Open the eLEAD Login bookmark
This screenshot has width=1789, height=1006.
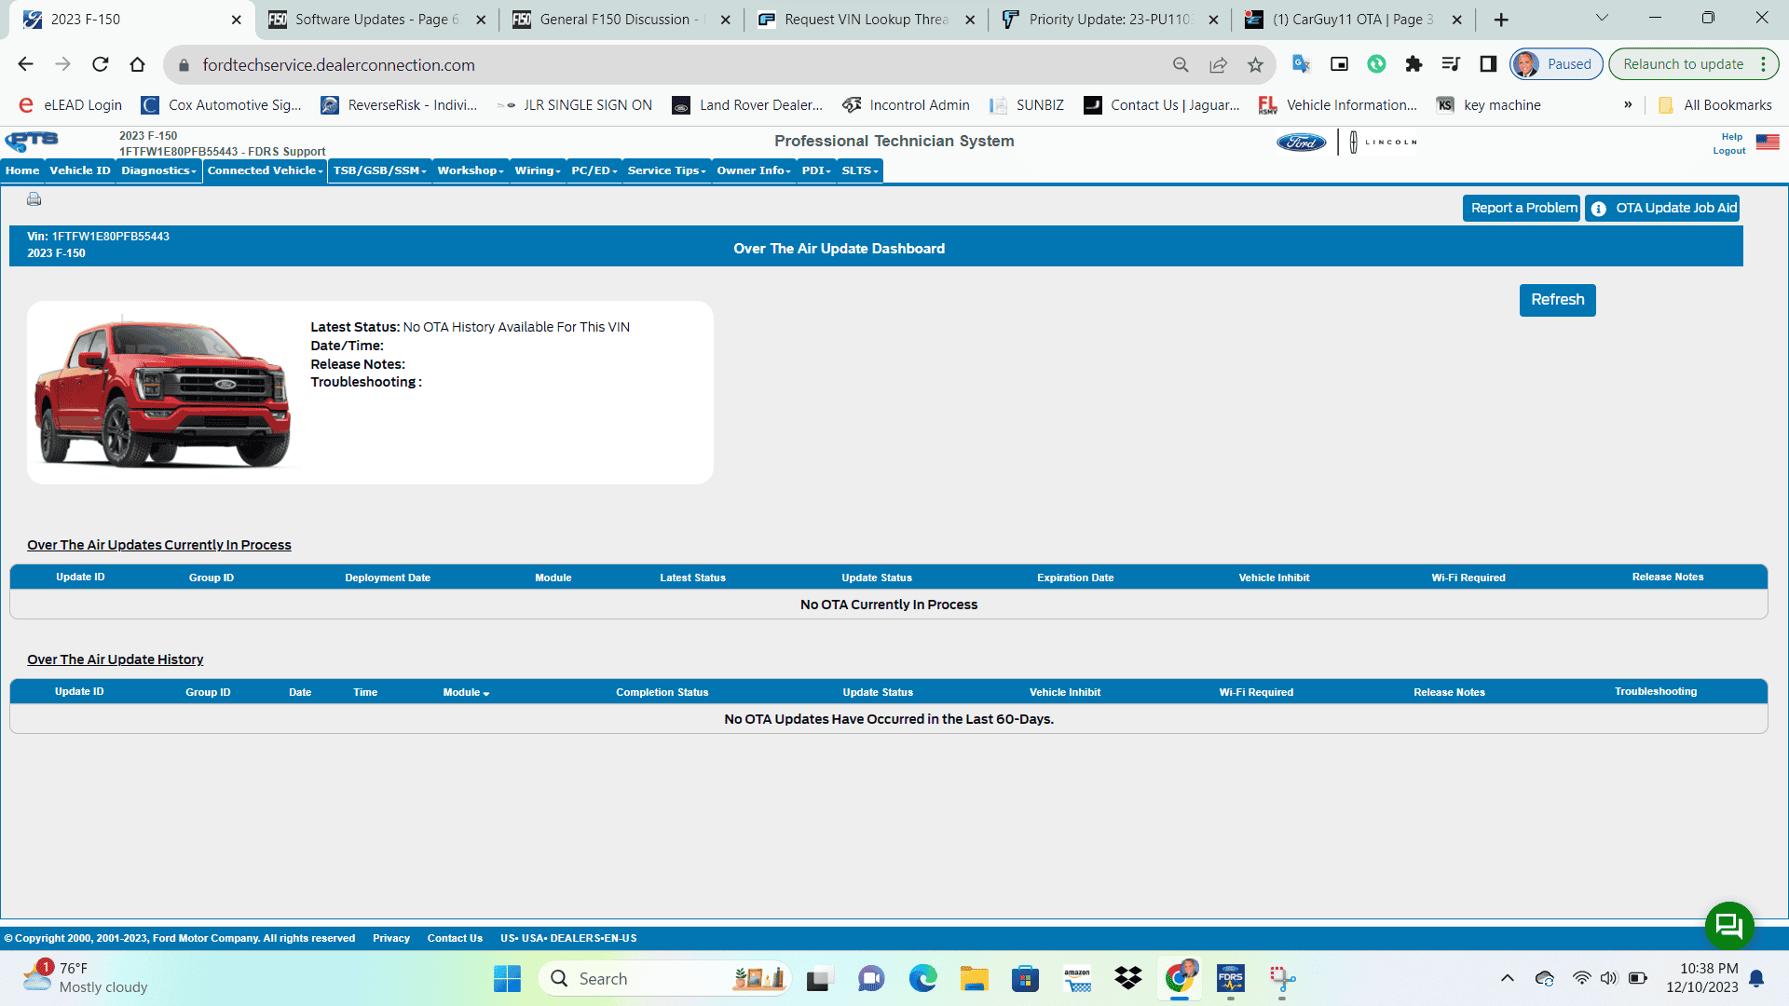[x=71, y=104]
